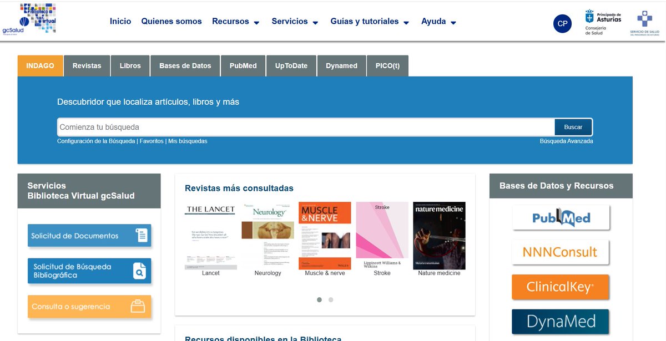Click document icon on Solicitud de Documentos
The height and width of the screenshot is (341, 666).
pos(142,236)
